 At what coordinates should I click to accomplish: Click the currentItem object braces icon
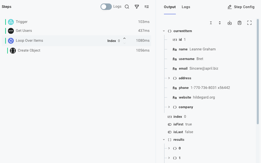click(169, 31)
